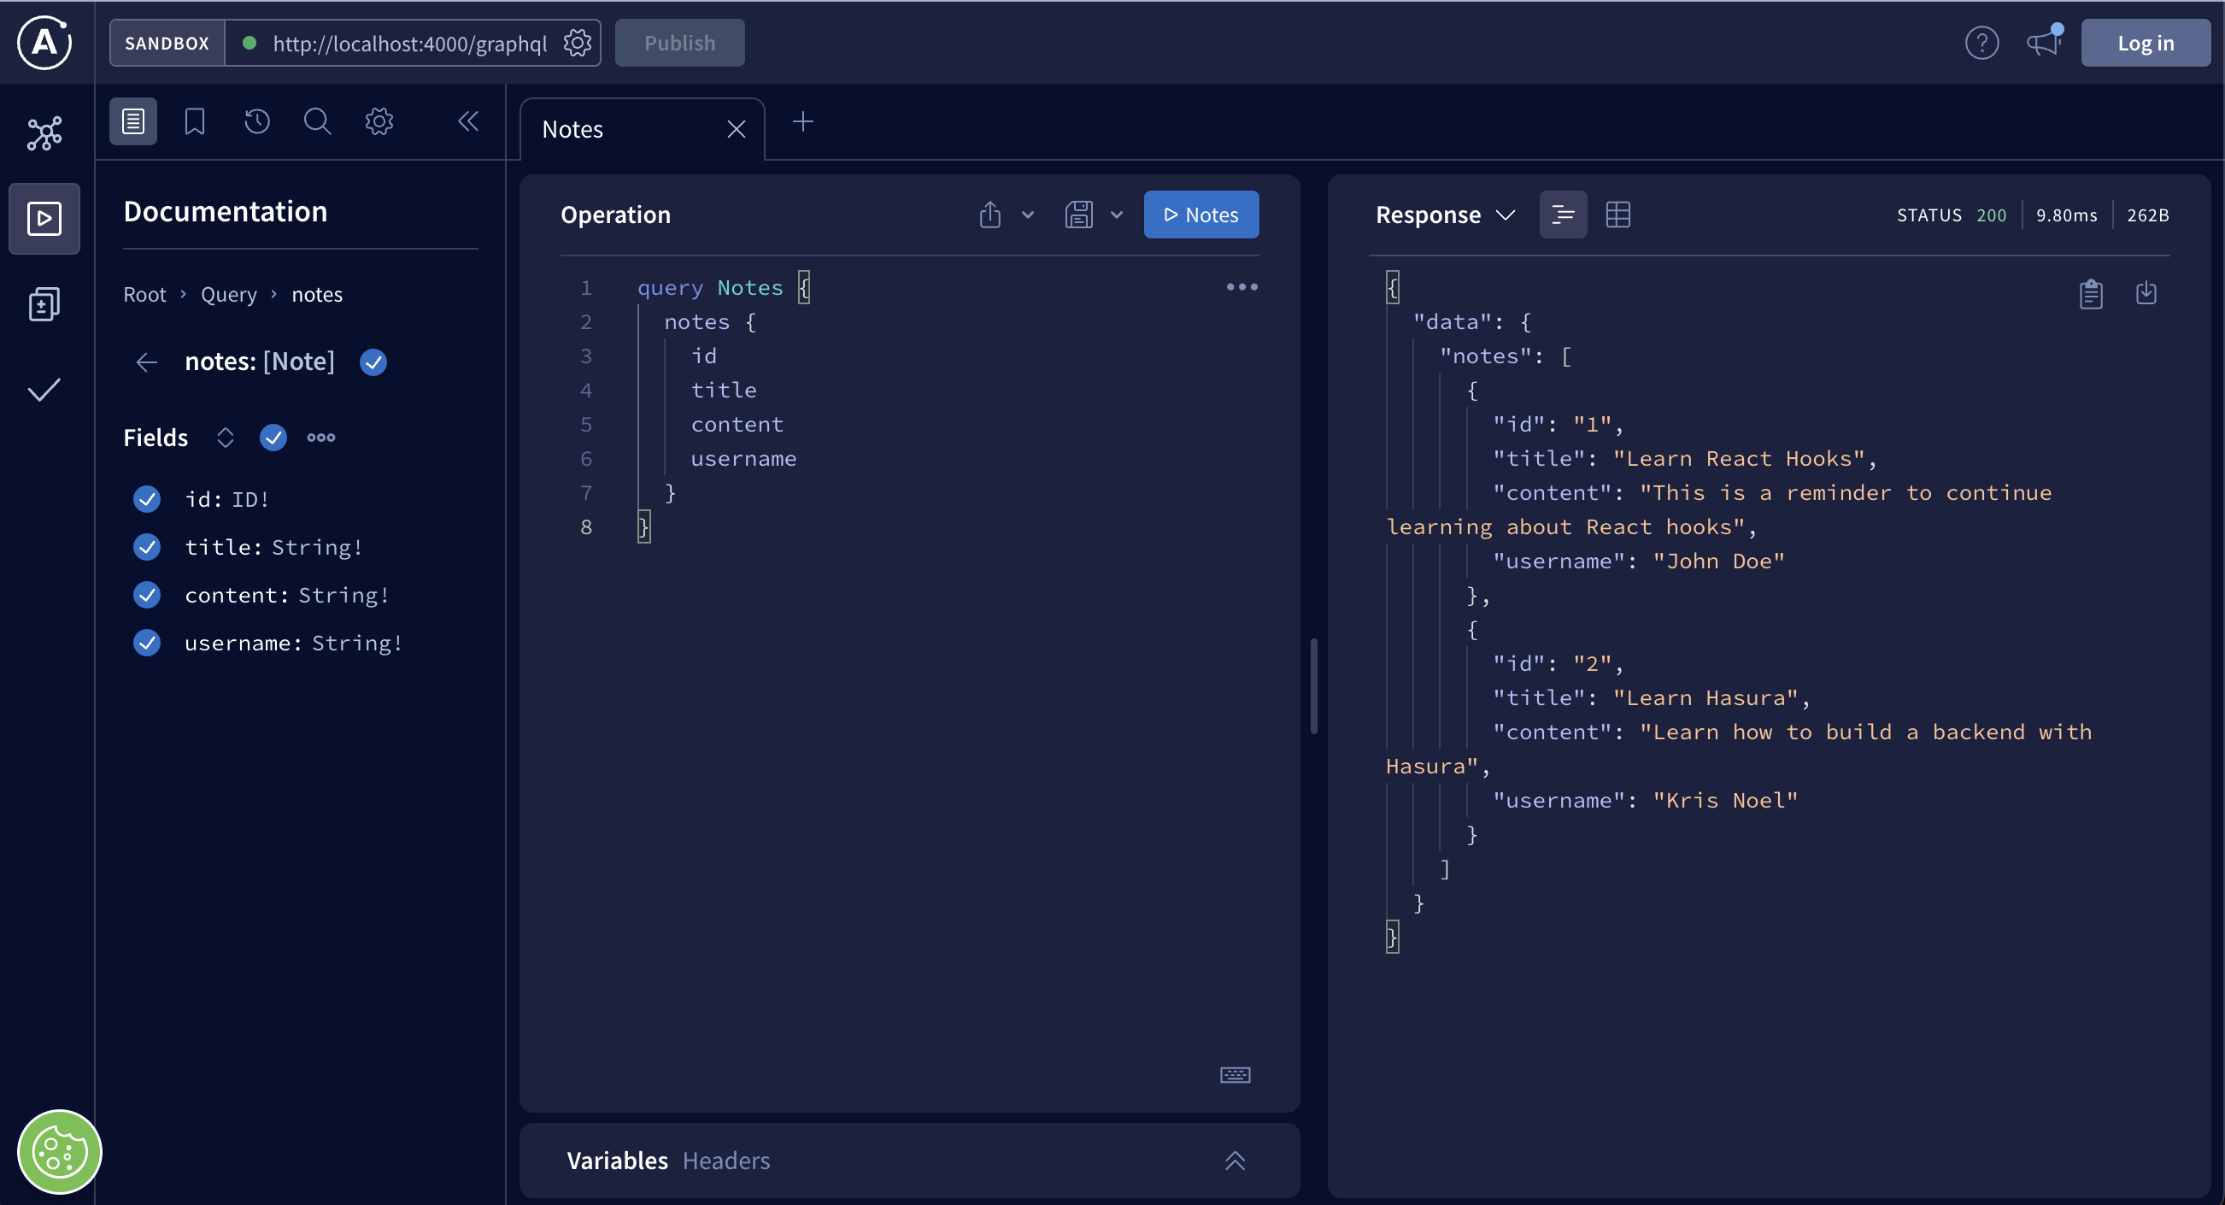Screen dimensions: 2225x1205
Task: Open the keyboard shortcuts icon
Action: [x=1236, y=1074]
